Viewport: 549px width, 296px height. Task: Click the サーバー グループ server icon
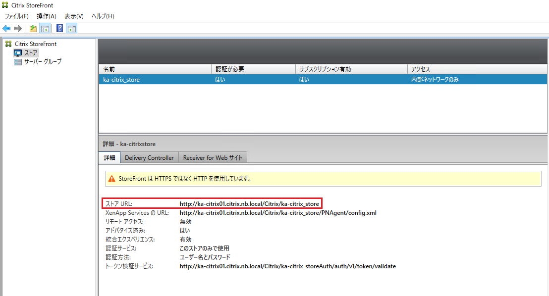17,62
